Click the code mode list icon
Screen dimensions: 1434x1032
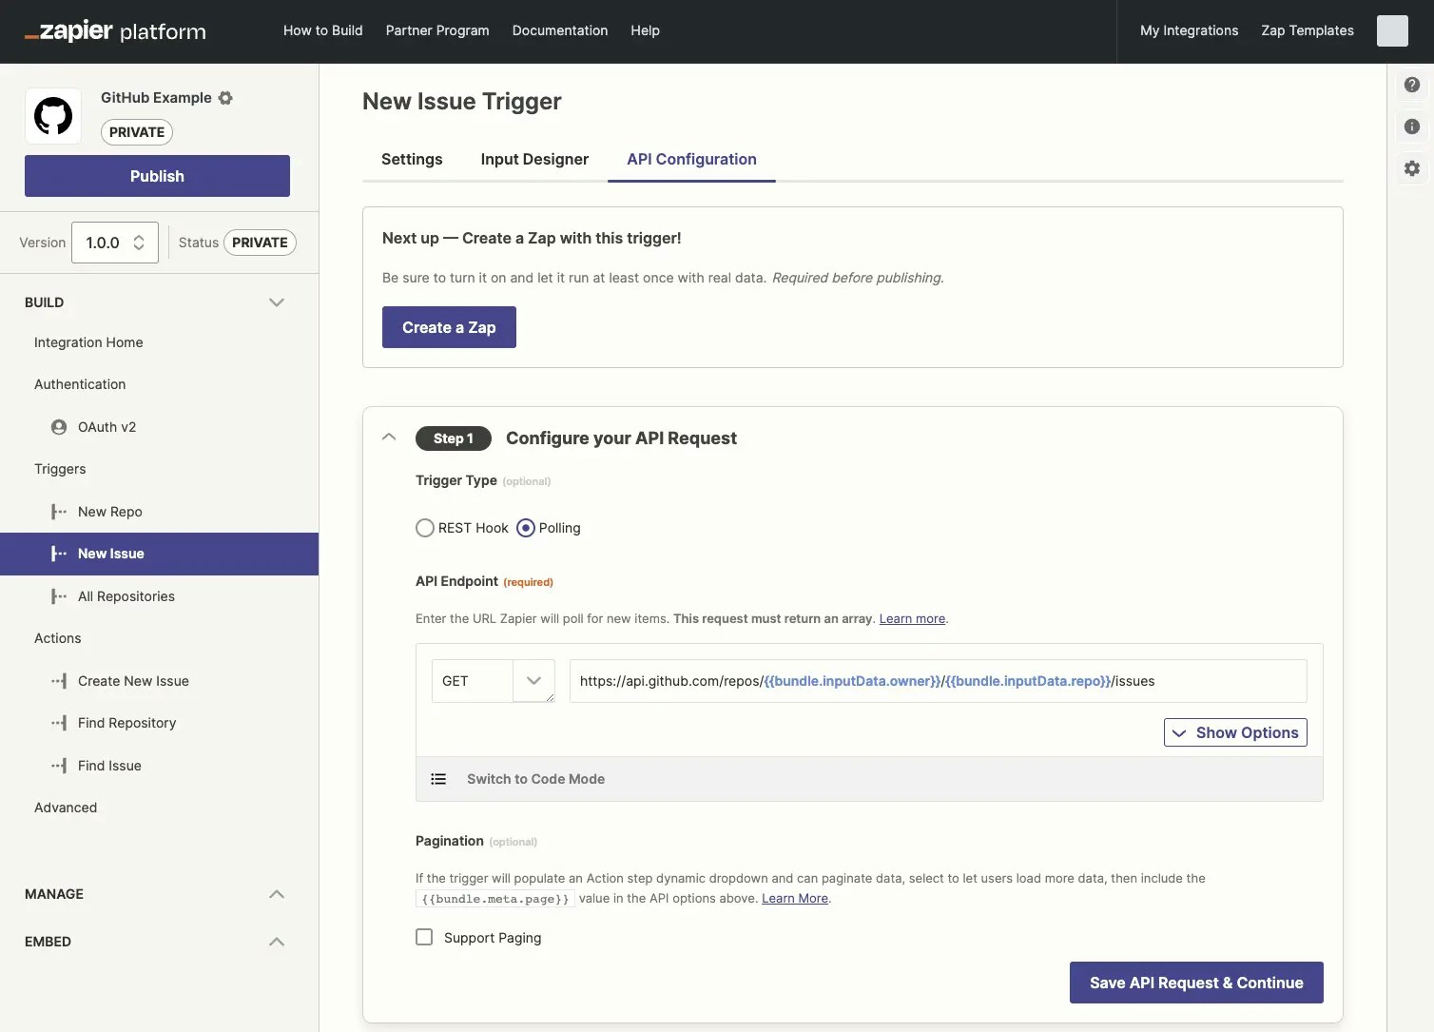point(438,779)
